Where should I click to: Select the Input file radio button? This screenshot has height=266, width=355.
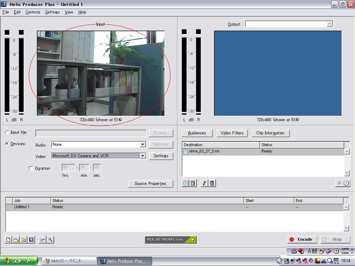point(7,133)
